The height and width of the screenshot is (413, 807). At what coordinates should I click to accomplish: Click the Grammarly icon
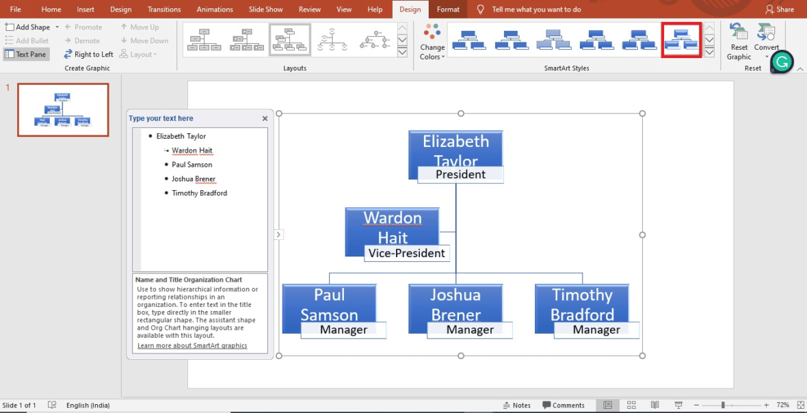pos(782,62)
